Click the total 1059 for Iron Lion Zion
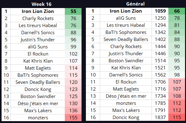186x123 pixels. point(160,11)
